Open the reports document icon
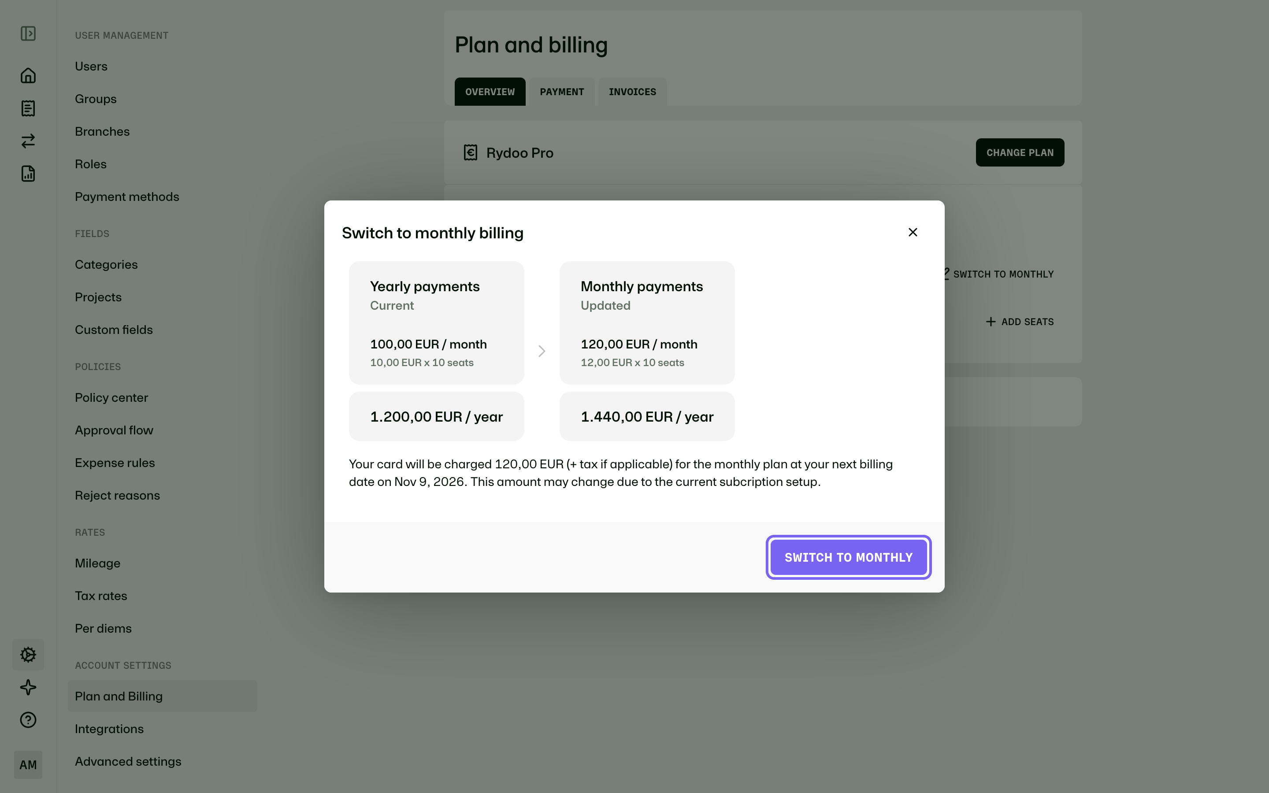This screenshot has height=793, width=1269. (28, 174)
